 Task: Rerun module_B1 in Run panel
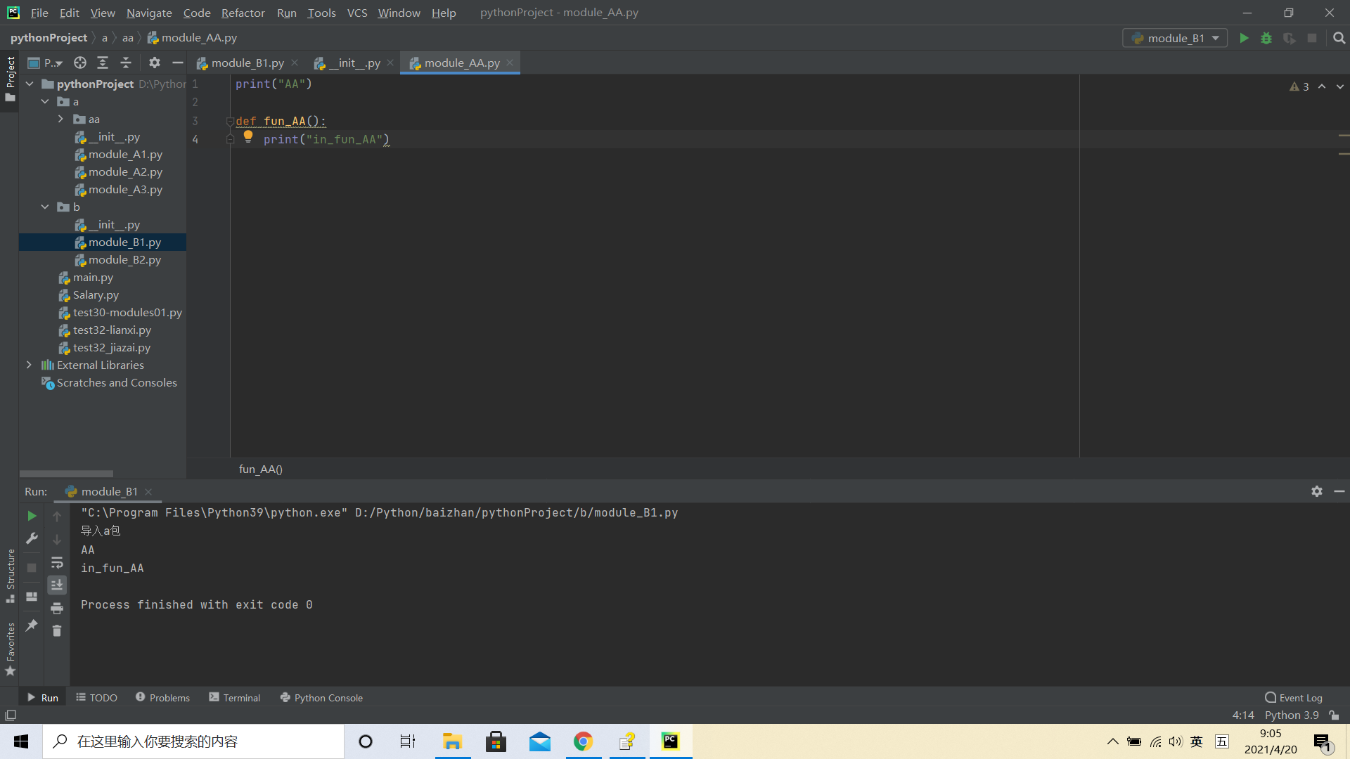click(x=32, y=516)
